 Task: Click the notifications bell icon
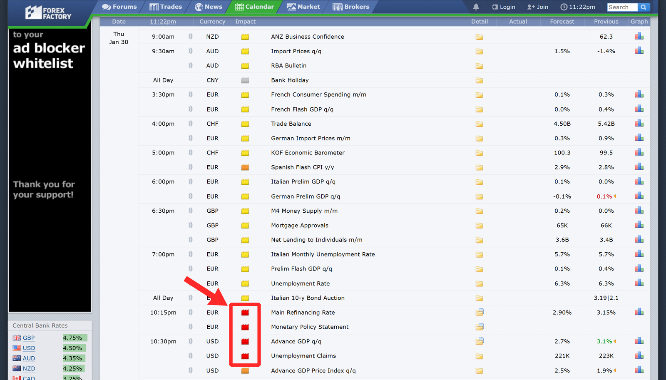coord(476,7)
